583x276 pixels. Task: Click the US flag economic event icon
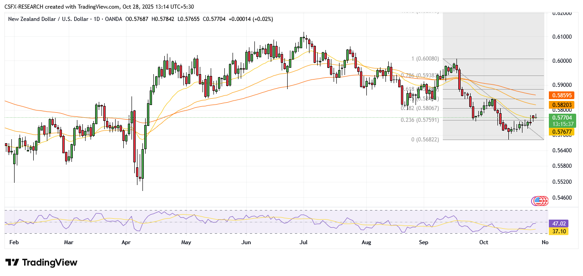click(x=537, y=201)
